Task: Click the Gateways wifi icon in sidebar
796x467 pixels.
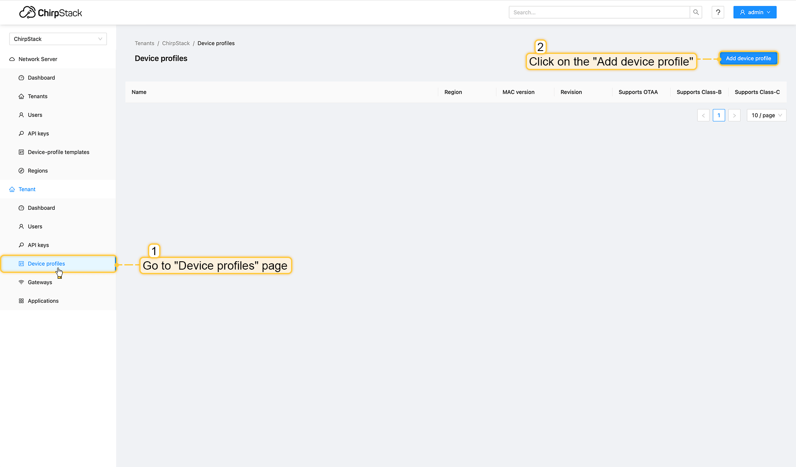Action: click(x=21, y=282)
